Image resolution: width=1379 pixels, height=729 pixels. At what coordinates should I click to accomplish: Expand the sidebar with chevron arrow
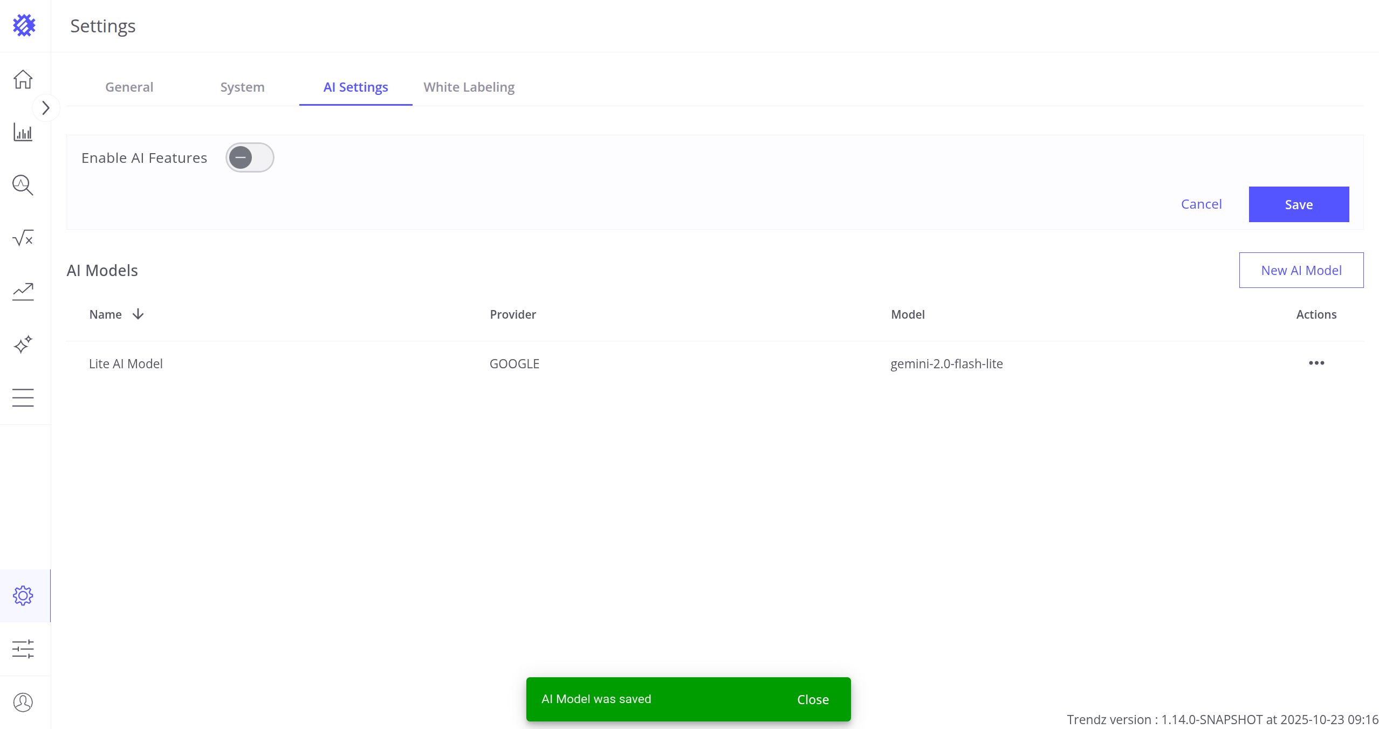pyautogui.click(x=46, y=108)
